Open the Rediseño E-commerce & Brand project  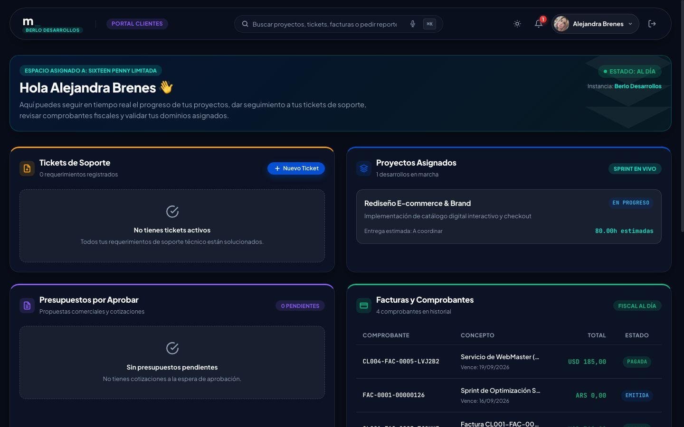pos(509,217)
